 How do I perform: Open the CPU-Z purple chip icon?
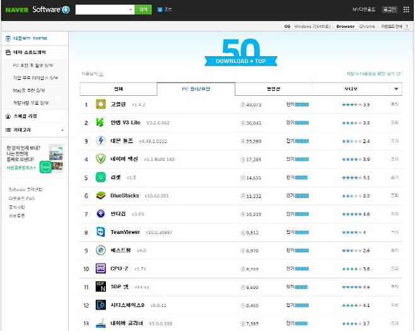click(100, 269)
